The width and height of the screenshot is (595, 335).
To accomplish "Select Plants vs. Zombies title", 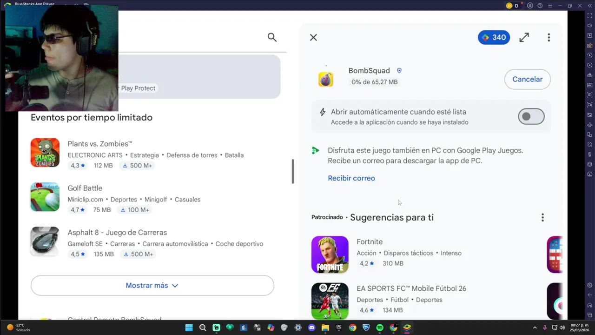I will [x=100, y=144].
